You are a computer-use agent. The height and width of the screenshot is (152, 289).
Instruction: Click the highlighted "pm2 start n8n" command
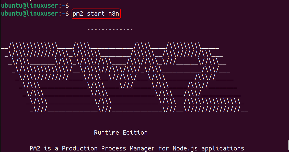tap(96, 13)
